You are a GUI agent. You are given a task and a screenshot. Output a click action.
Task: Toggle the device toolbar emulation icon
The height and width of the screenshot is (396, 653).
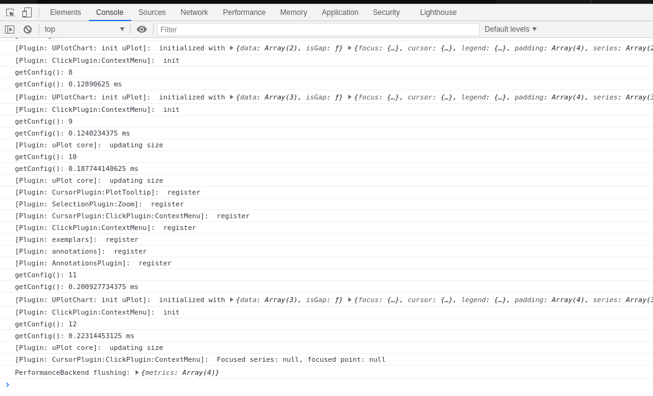[x=25, y=12]
